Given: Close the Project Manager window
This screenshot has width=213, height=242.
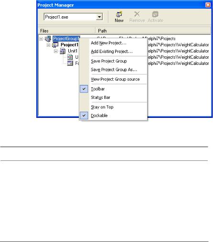Looking at the screenshot, I should 208,5.
